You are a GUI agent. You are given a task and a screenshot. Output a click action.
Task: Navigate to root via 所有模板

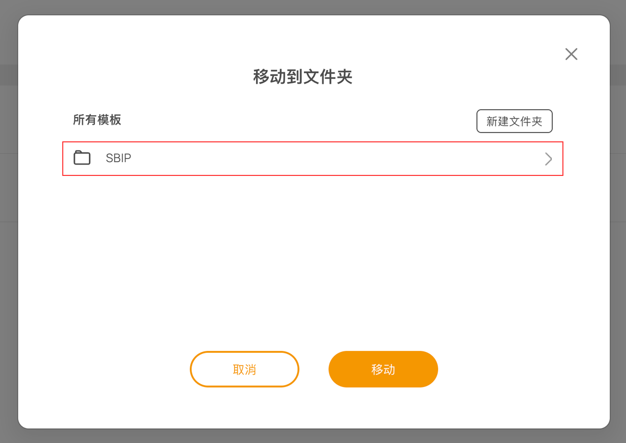point(97,120)
